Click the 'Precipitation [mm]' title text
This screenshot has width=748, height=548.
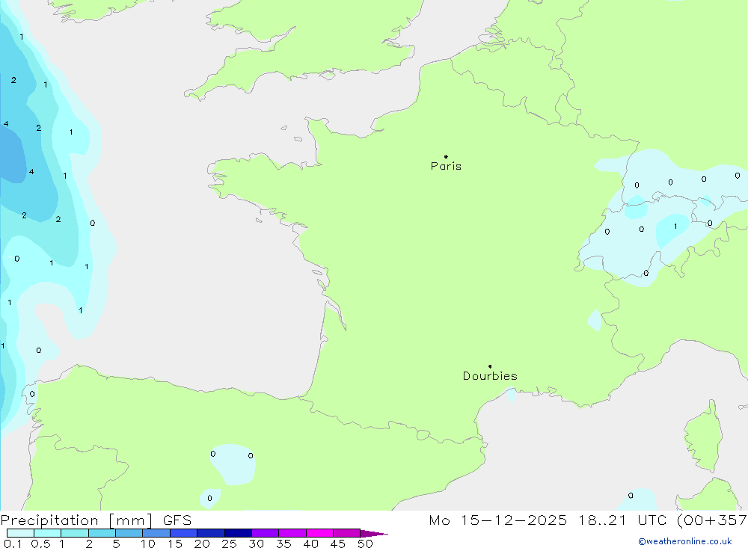pos(76,520)
